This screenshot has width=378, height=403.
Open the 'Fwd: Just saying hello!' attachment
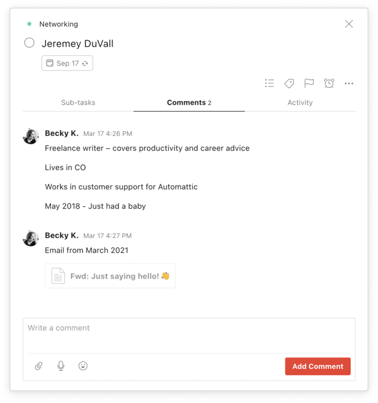(110, 276)
